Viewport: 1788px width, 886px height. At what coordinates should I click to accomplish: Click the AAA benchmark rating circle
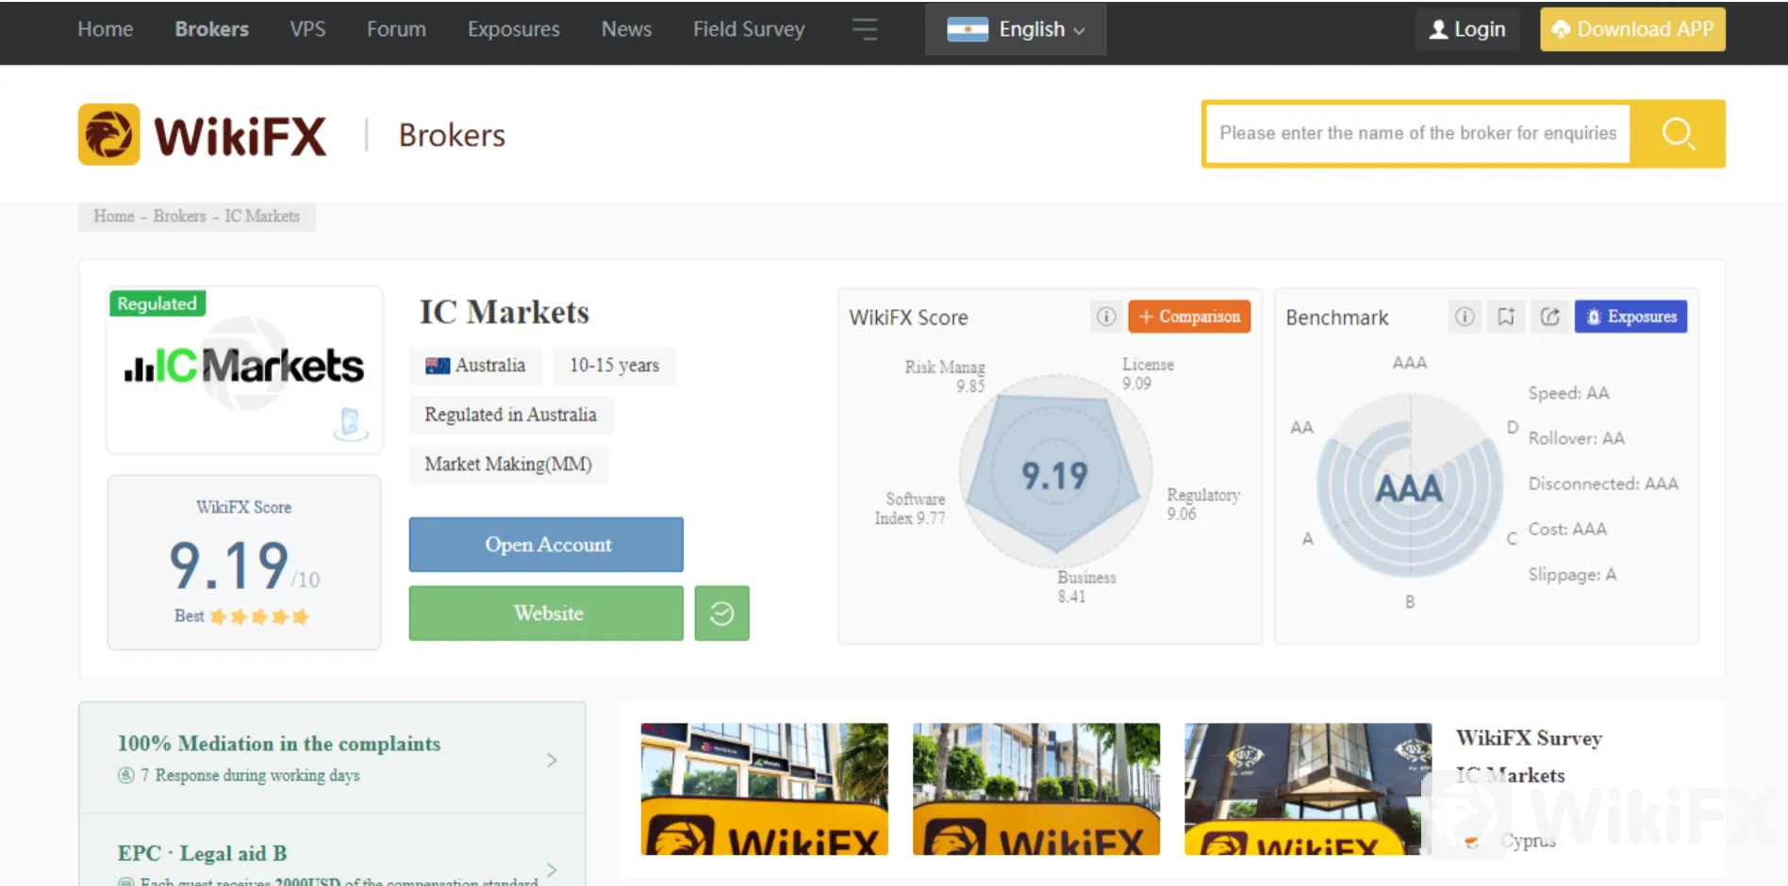pos(1409,488)
